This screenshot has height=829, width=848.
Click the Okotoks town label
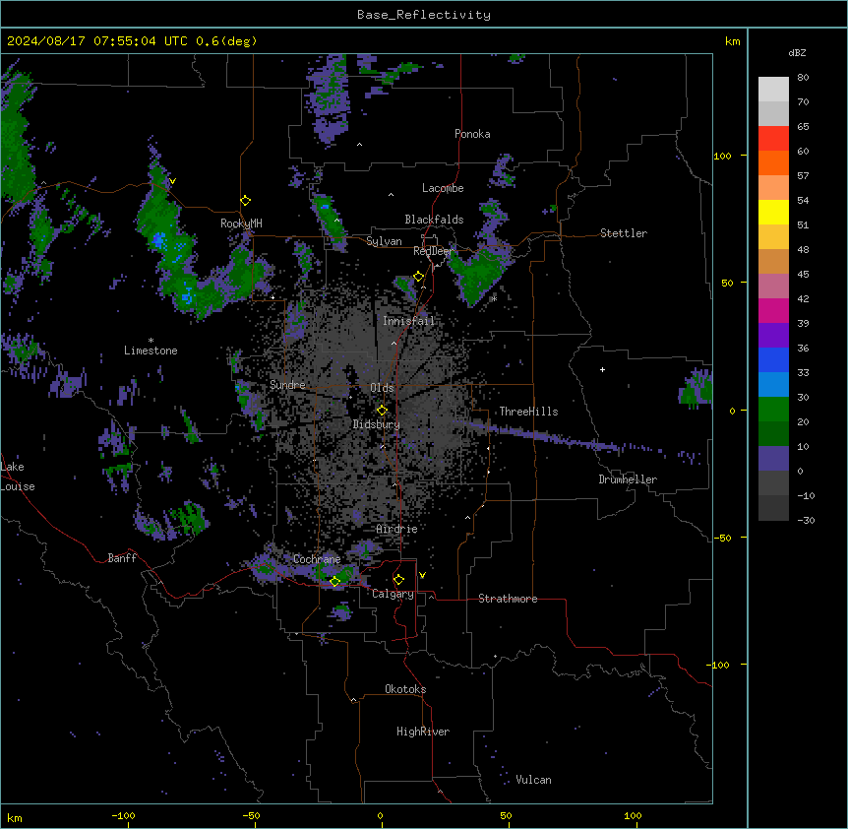[405, 689]
